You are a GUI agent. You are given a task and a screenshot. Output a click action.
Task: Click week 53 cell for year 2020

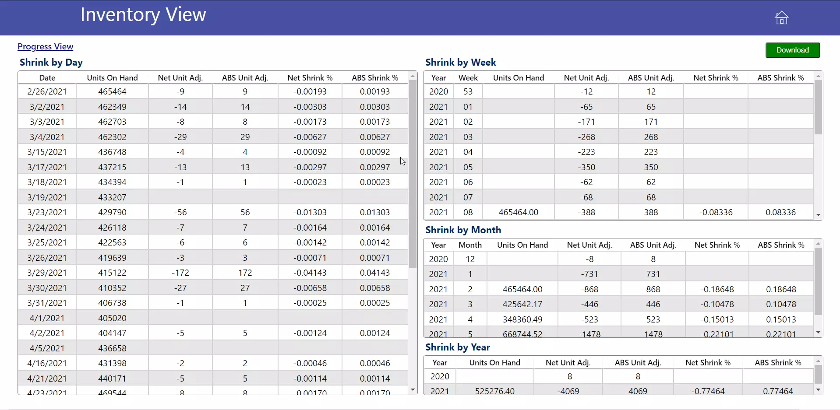(468, 91)
